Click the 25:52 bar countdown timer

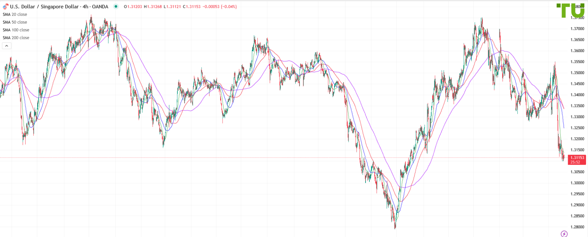575,162
